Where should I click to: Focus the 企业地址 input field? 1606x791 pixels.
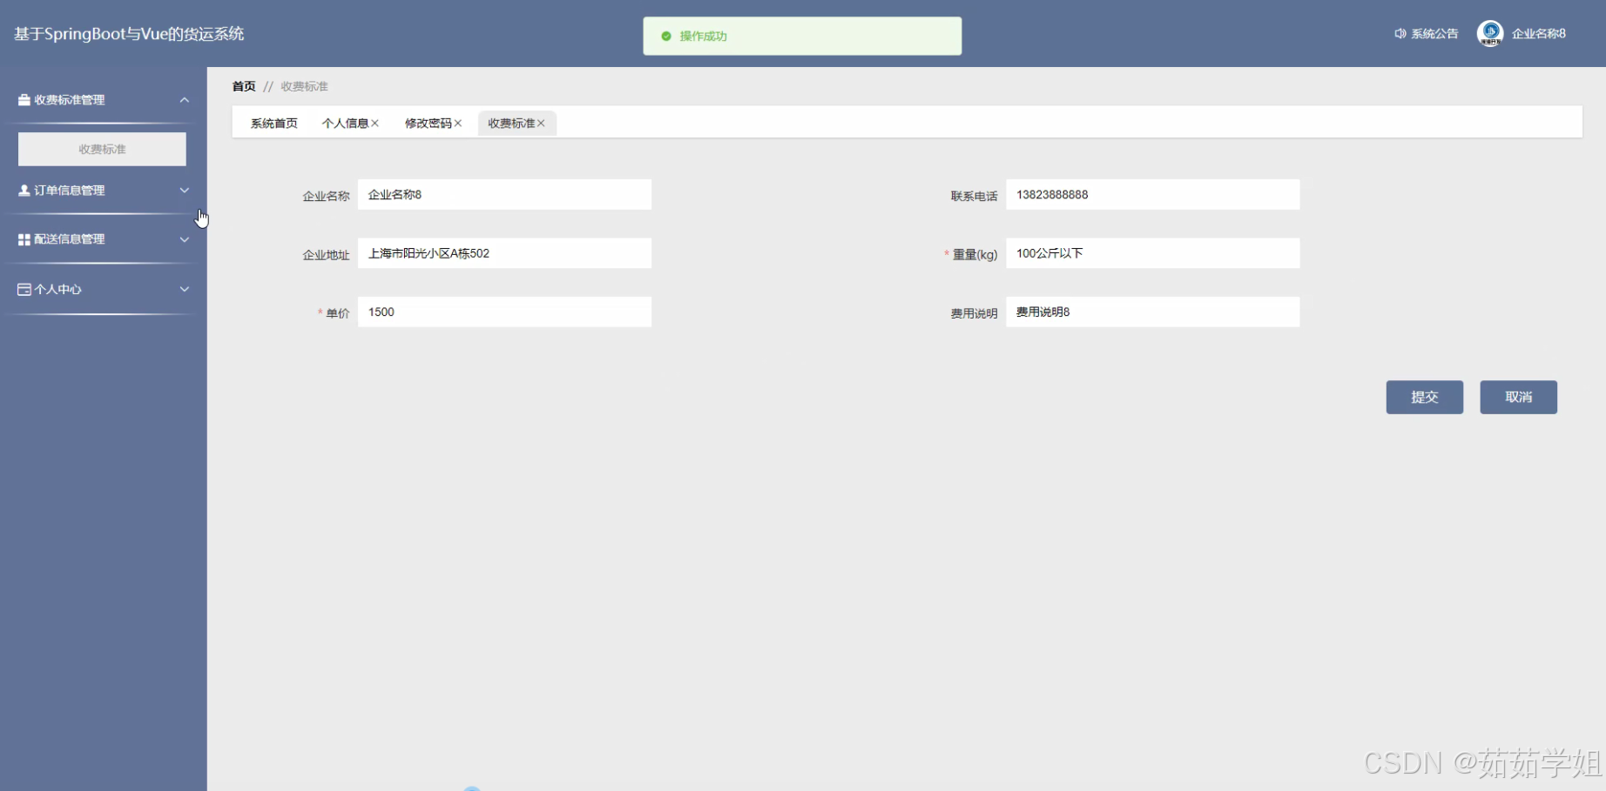[504, 253]
